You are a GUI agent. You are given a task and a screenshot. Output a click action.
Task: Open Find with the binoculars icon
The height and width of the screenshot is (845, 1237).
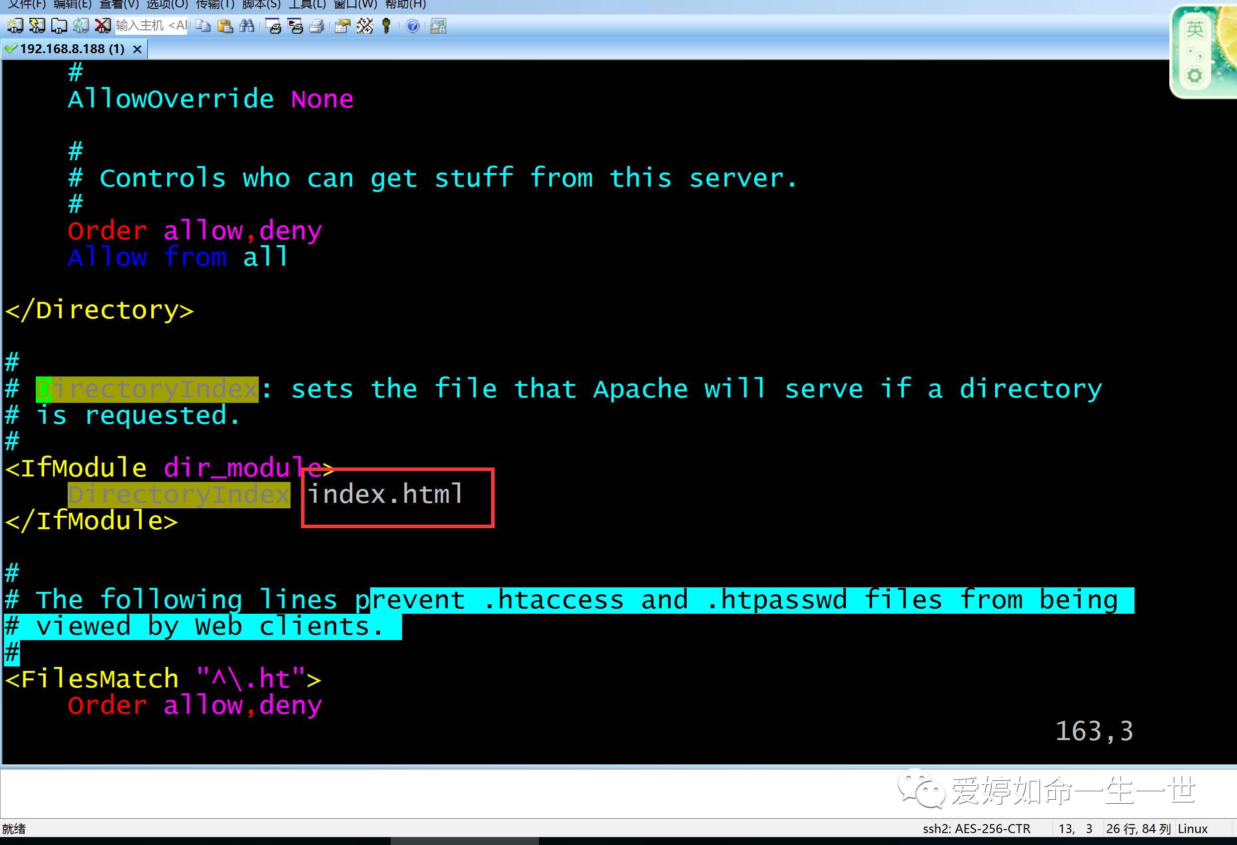(247, 25)
